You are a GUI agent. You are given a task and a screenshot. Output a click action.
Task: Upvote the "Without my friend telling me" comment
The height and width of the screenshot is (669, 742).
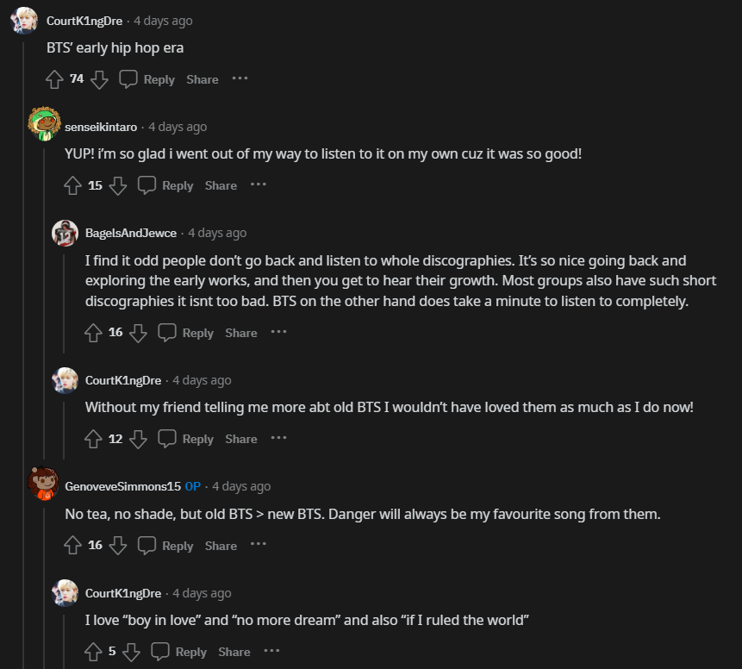point(94,439)
